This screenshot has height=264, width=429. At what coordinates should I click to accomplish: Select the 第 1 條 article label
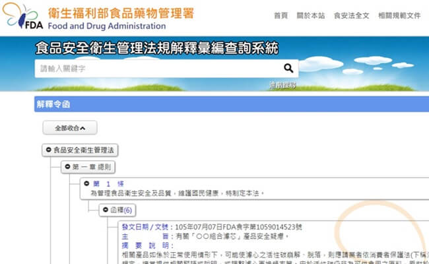[x=108, y=183]
